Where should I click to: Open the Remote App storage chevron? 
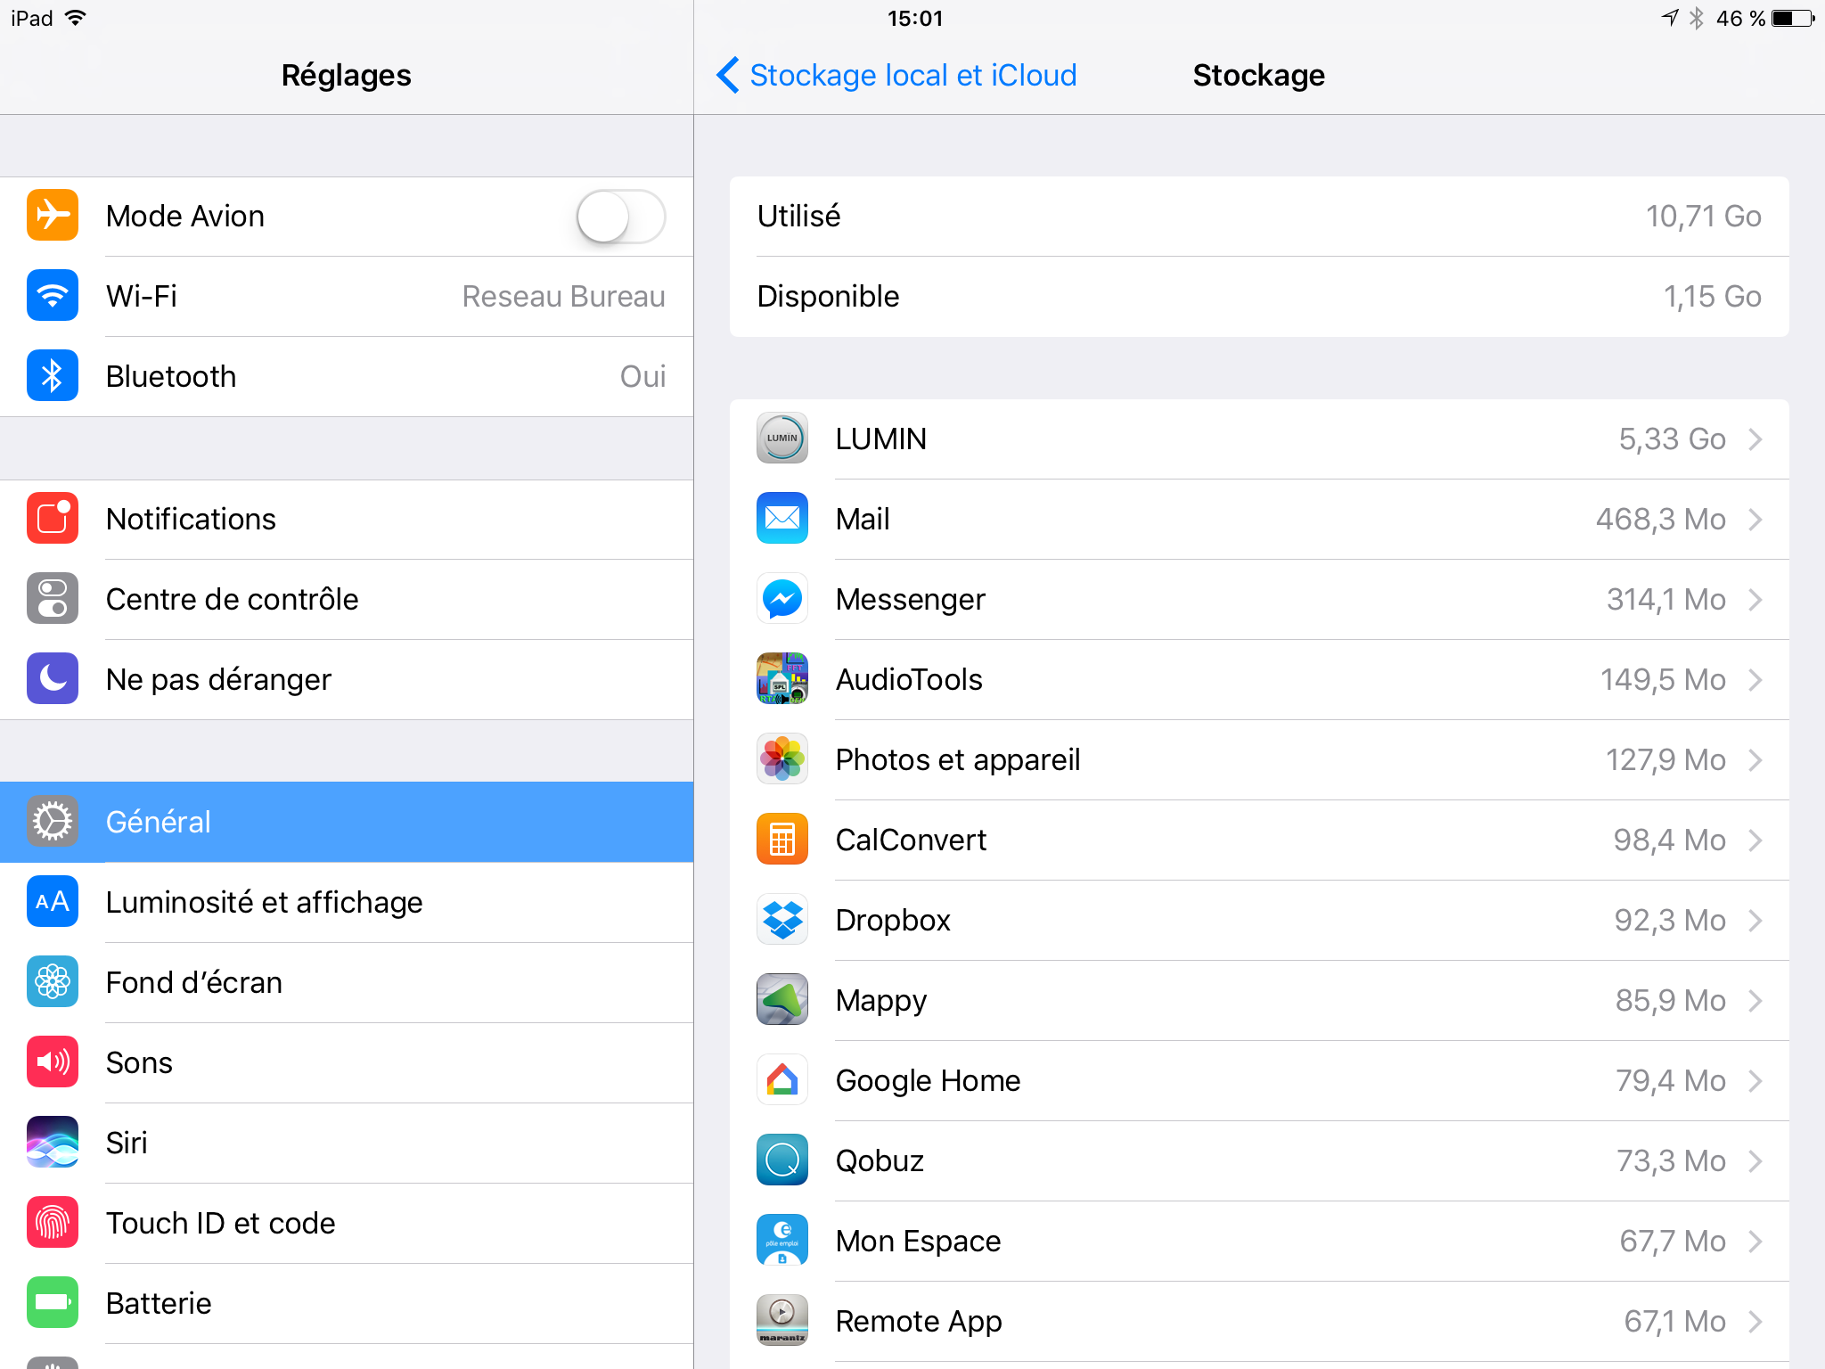pos(1755,1321)
